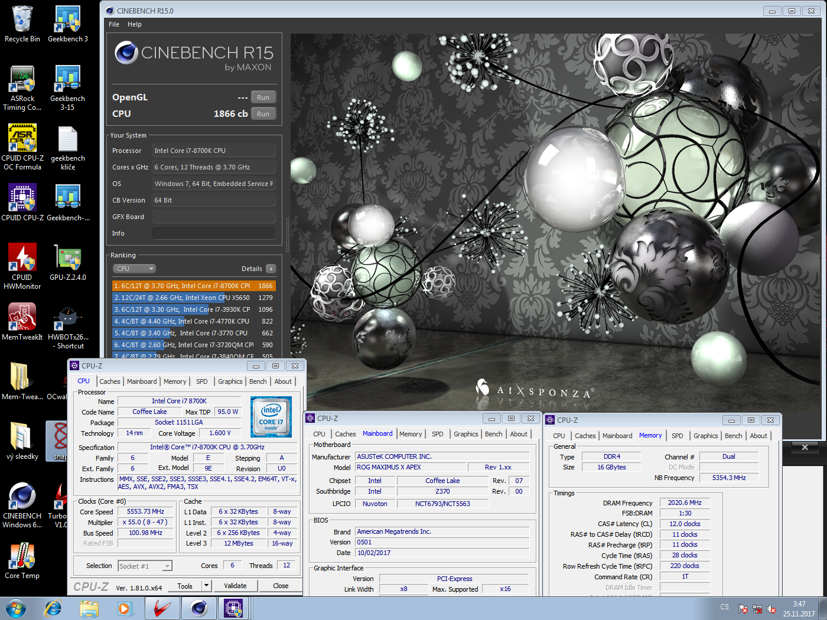The image size is (827, 620).
Task: Click Internet Explorer in the taskbar
Action: pyautogui.click(x=53, y=608)
